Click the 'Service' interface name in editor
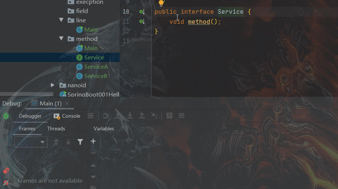Image resolution: width=338 pixels, height=189 pixels. (230, 12)
